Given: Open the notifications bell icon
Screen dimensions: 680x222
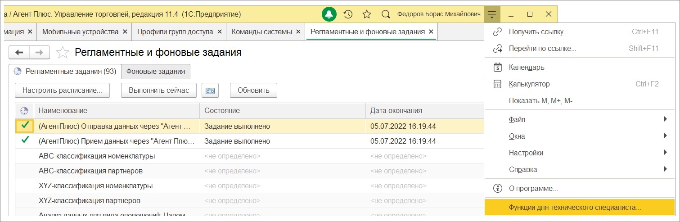Looking at the screenshot, I should tap(329, 14).
